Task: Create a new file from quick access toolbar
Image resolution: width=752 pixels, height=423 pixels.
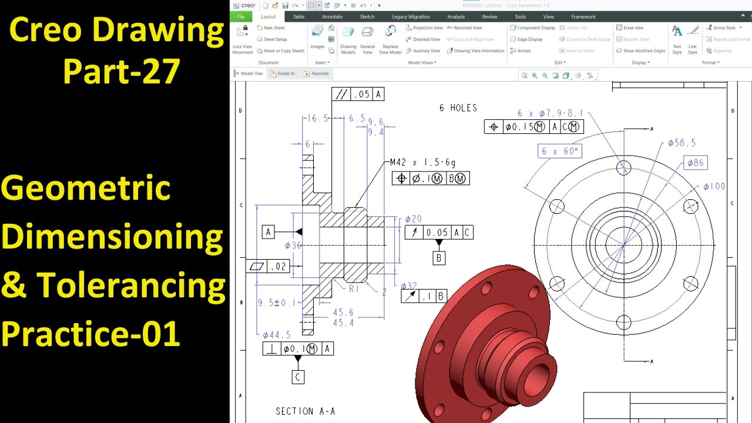Action: [266, 5]
